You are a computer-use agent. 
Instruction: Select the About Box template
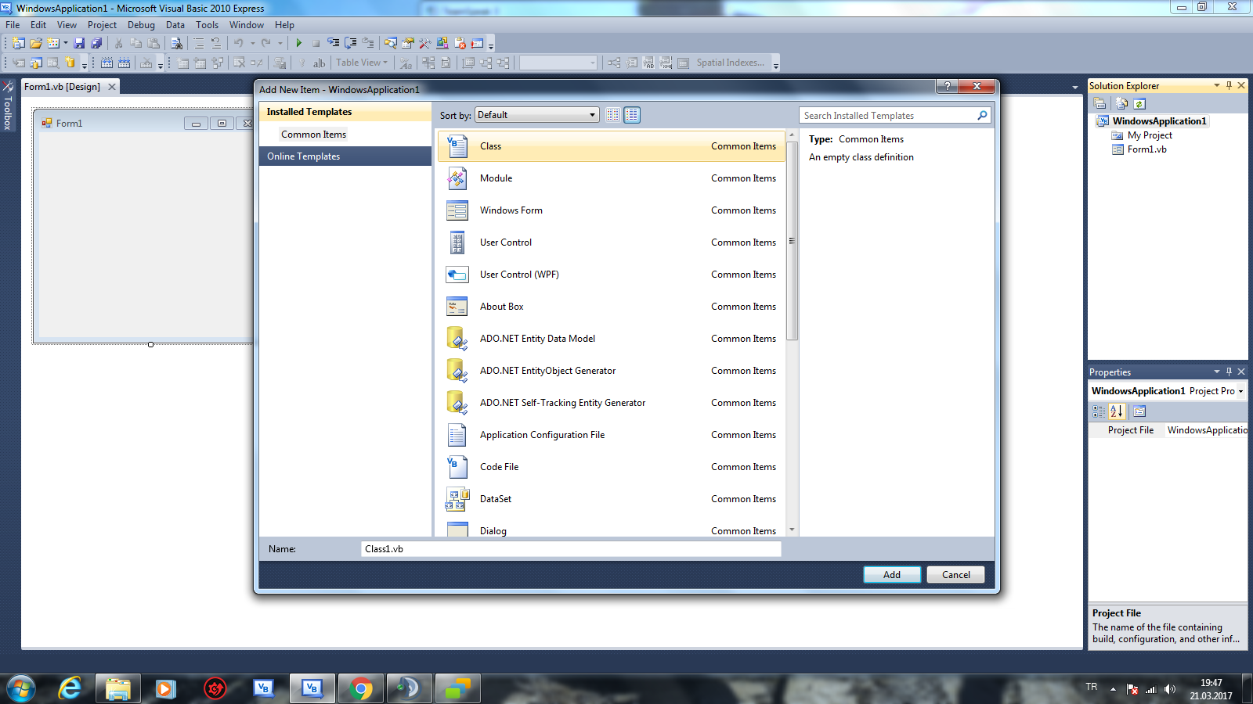point(612,307)
